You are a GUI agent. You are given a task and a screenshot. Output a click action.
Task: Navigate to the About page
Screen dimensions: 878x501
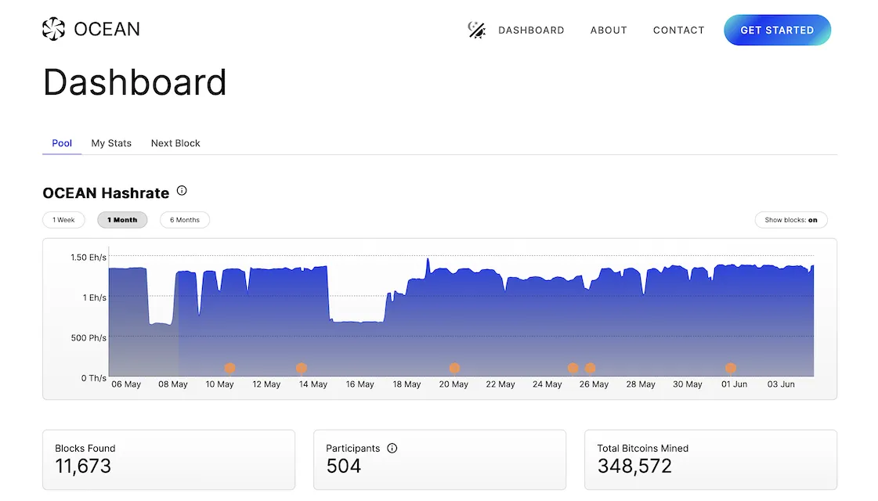(609, 31)
